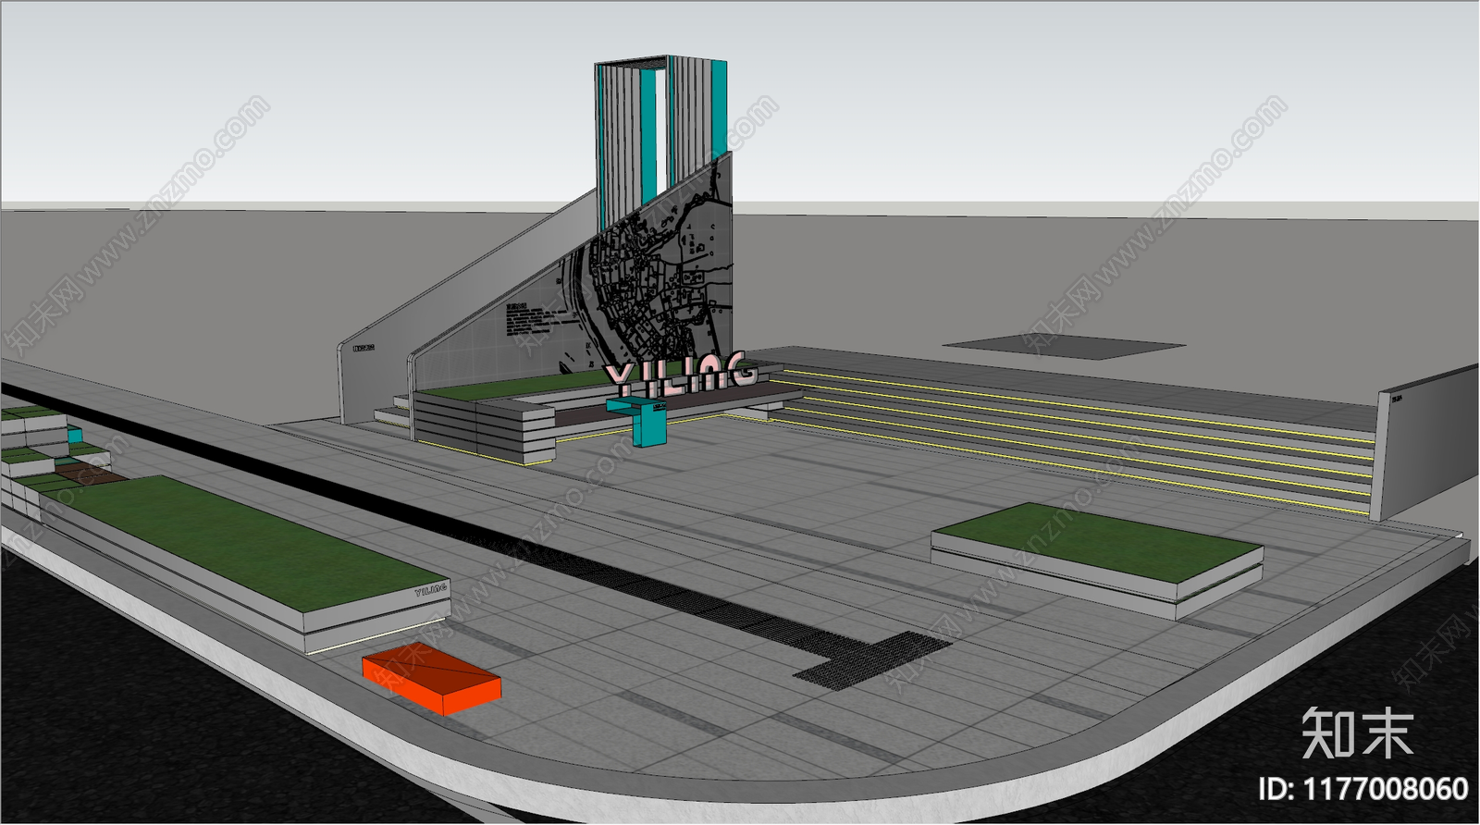Select the tall teal-striped tower monument
This screenshot has width=1480, height=825.
660,139
